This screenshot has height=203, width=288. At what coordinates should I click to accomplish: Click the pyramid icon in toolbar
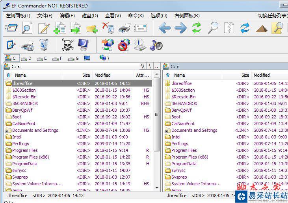(261, 29)
